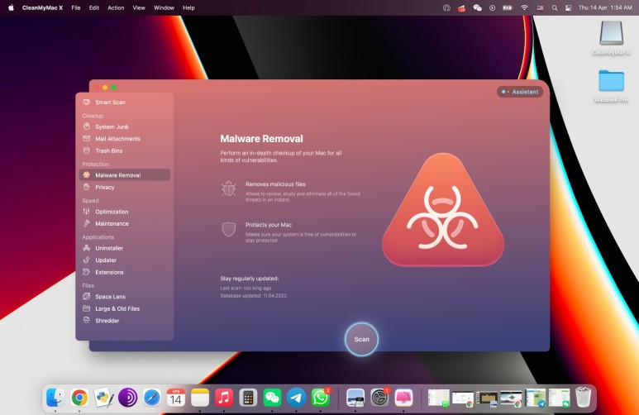639x415 pixels.
Task: Open the File menu
Action: click(76, 7)
